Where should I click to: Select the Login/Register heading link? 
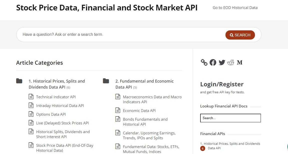(222, 84)
